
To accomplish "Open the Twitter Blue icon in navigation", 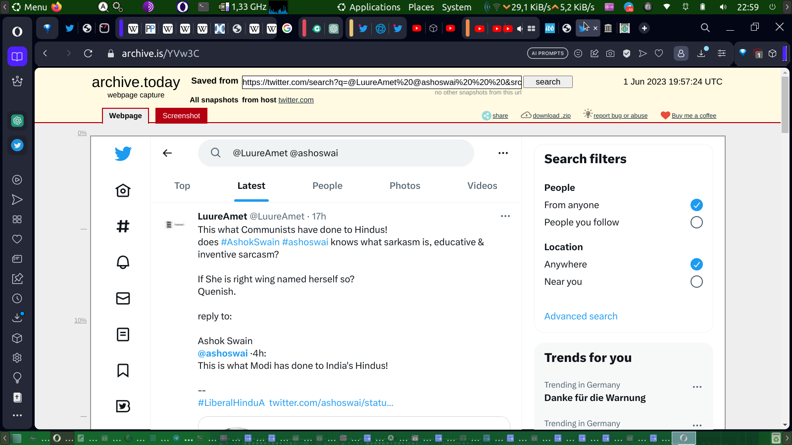I will click(123, 406).
